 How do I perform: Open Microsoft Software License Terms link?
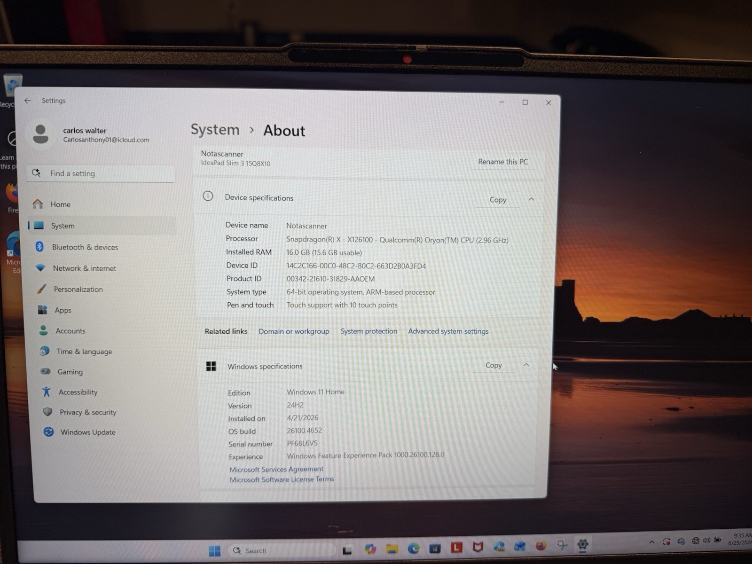click(x=282, y=479)
